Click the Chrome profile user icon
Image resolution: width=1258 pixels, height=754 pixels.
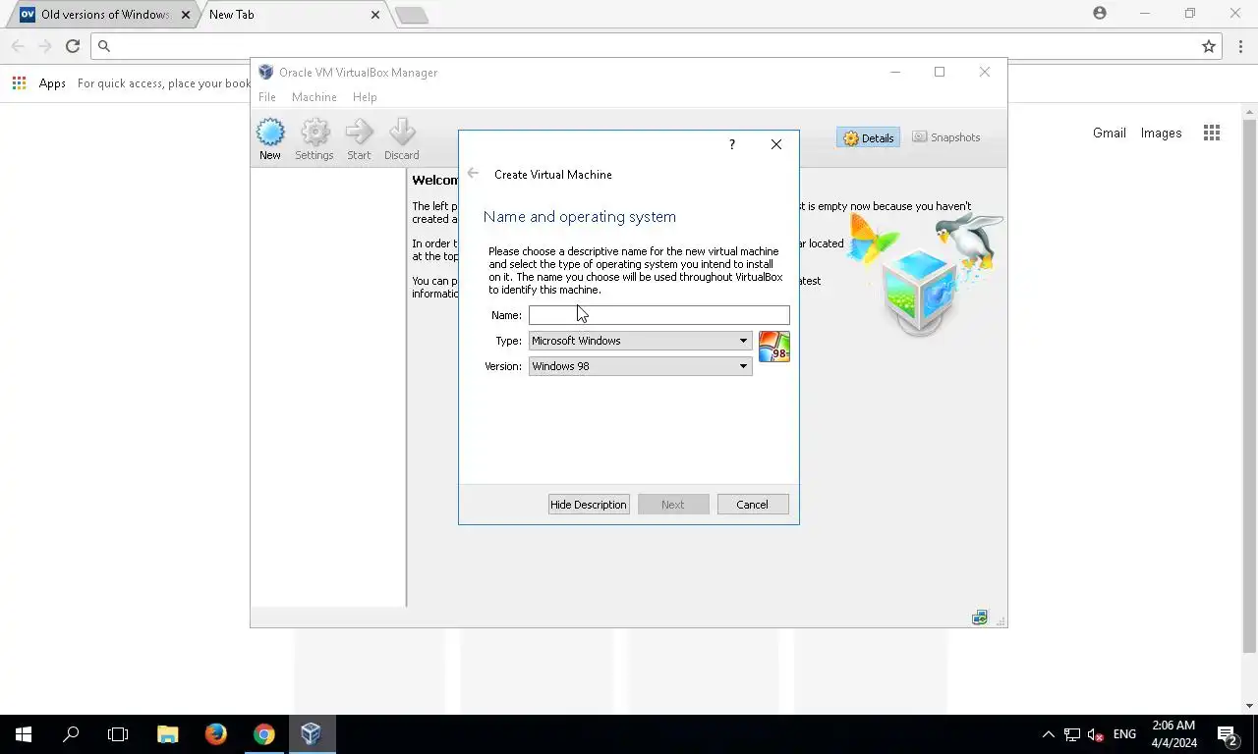pos(1100,13)
